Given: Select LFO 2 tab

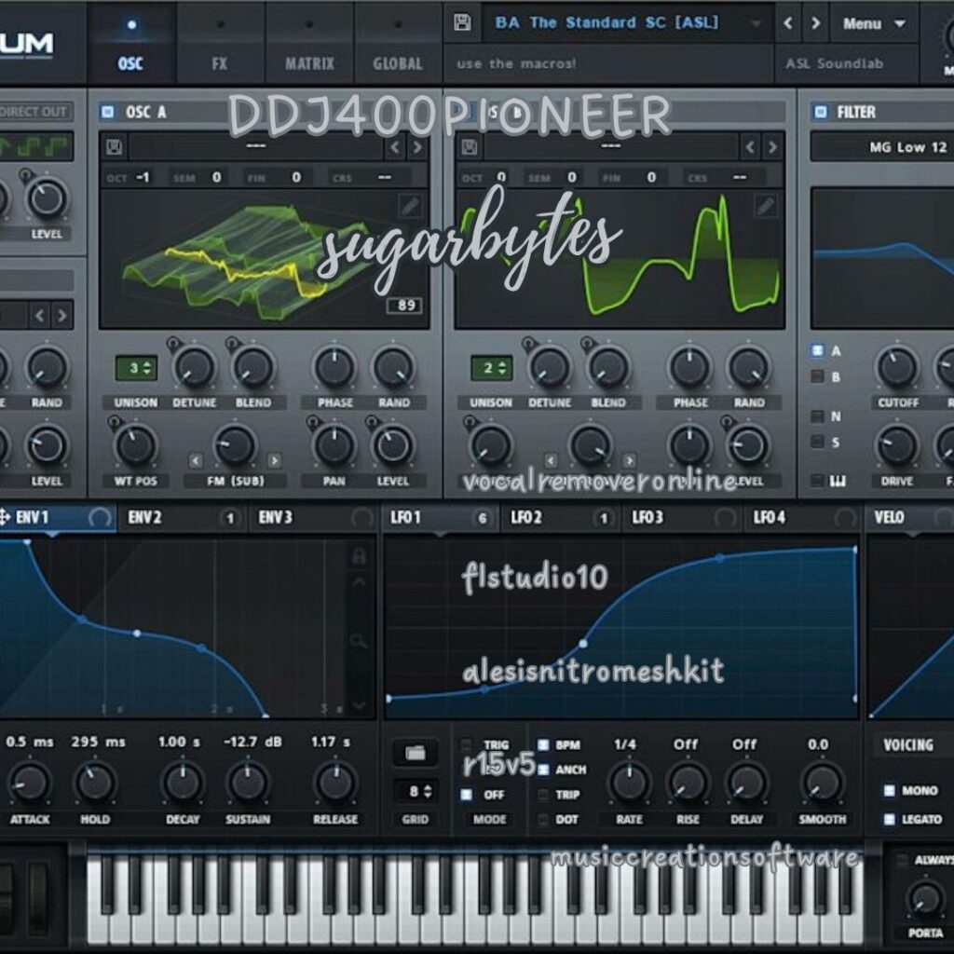Looking at the screenshot, I should click(x=560, y=517).
